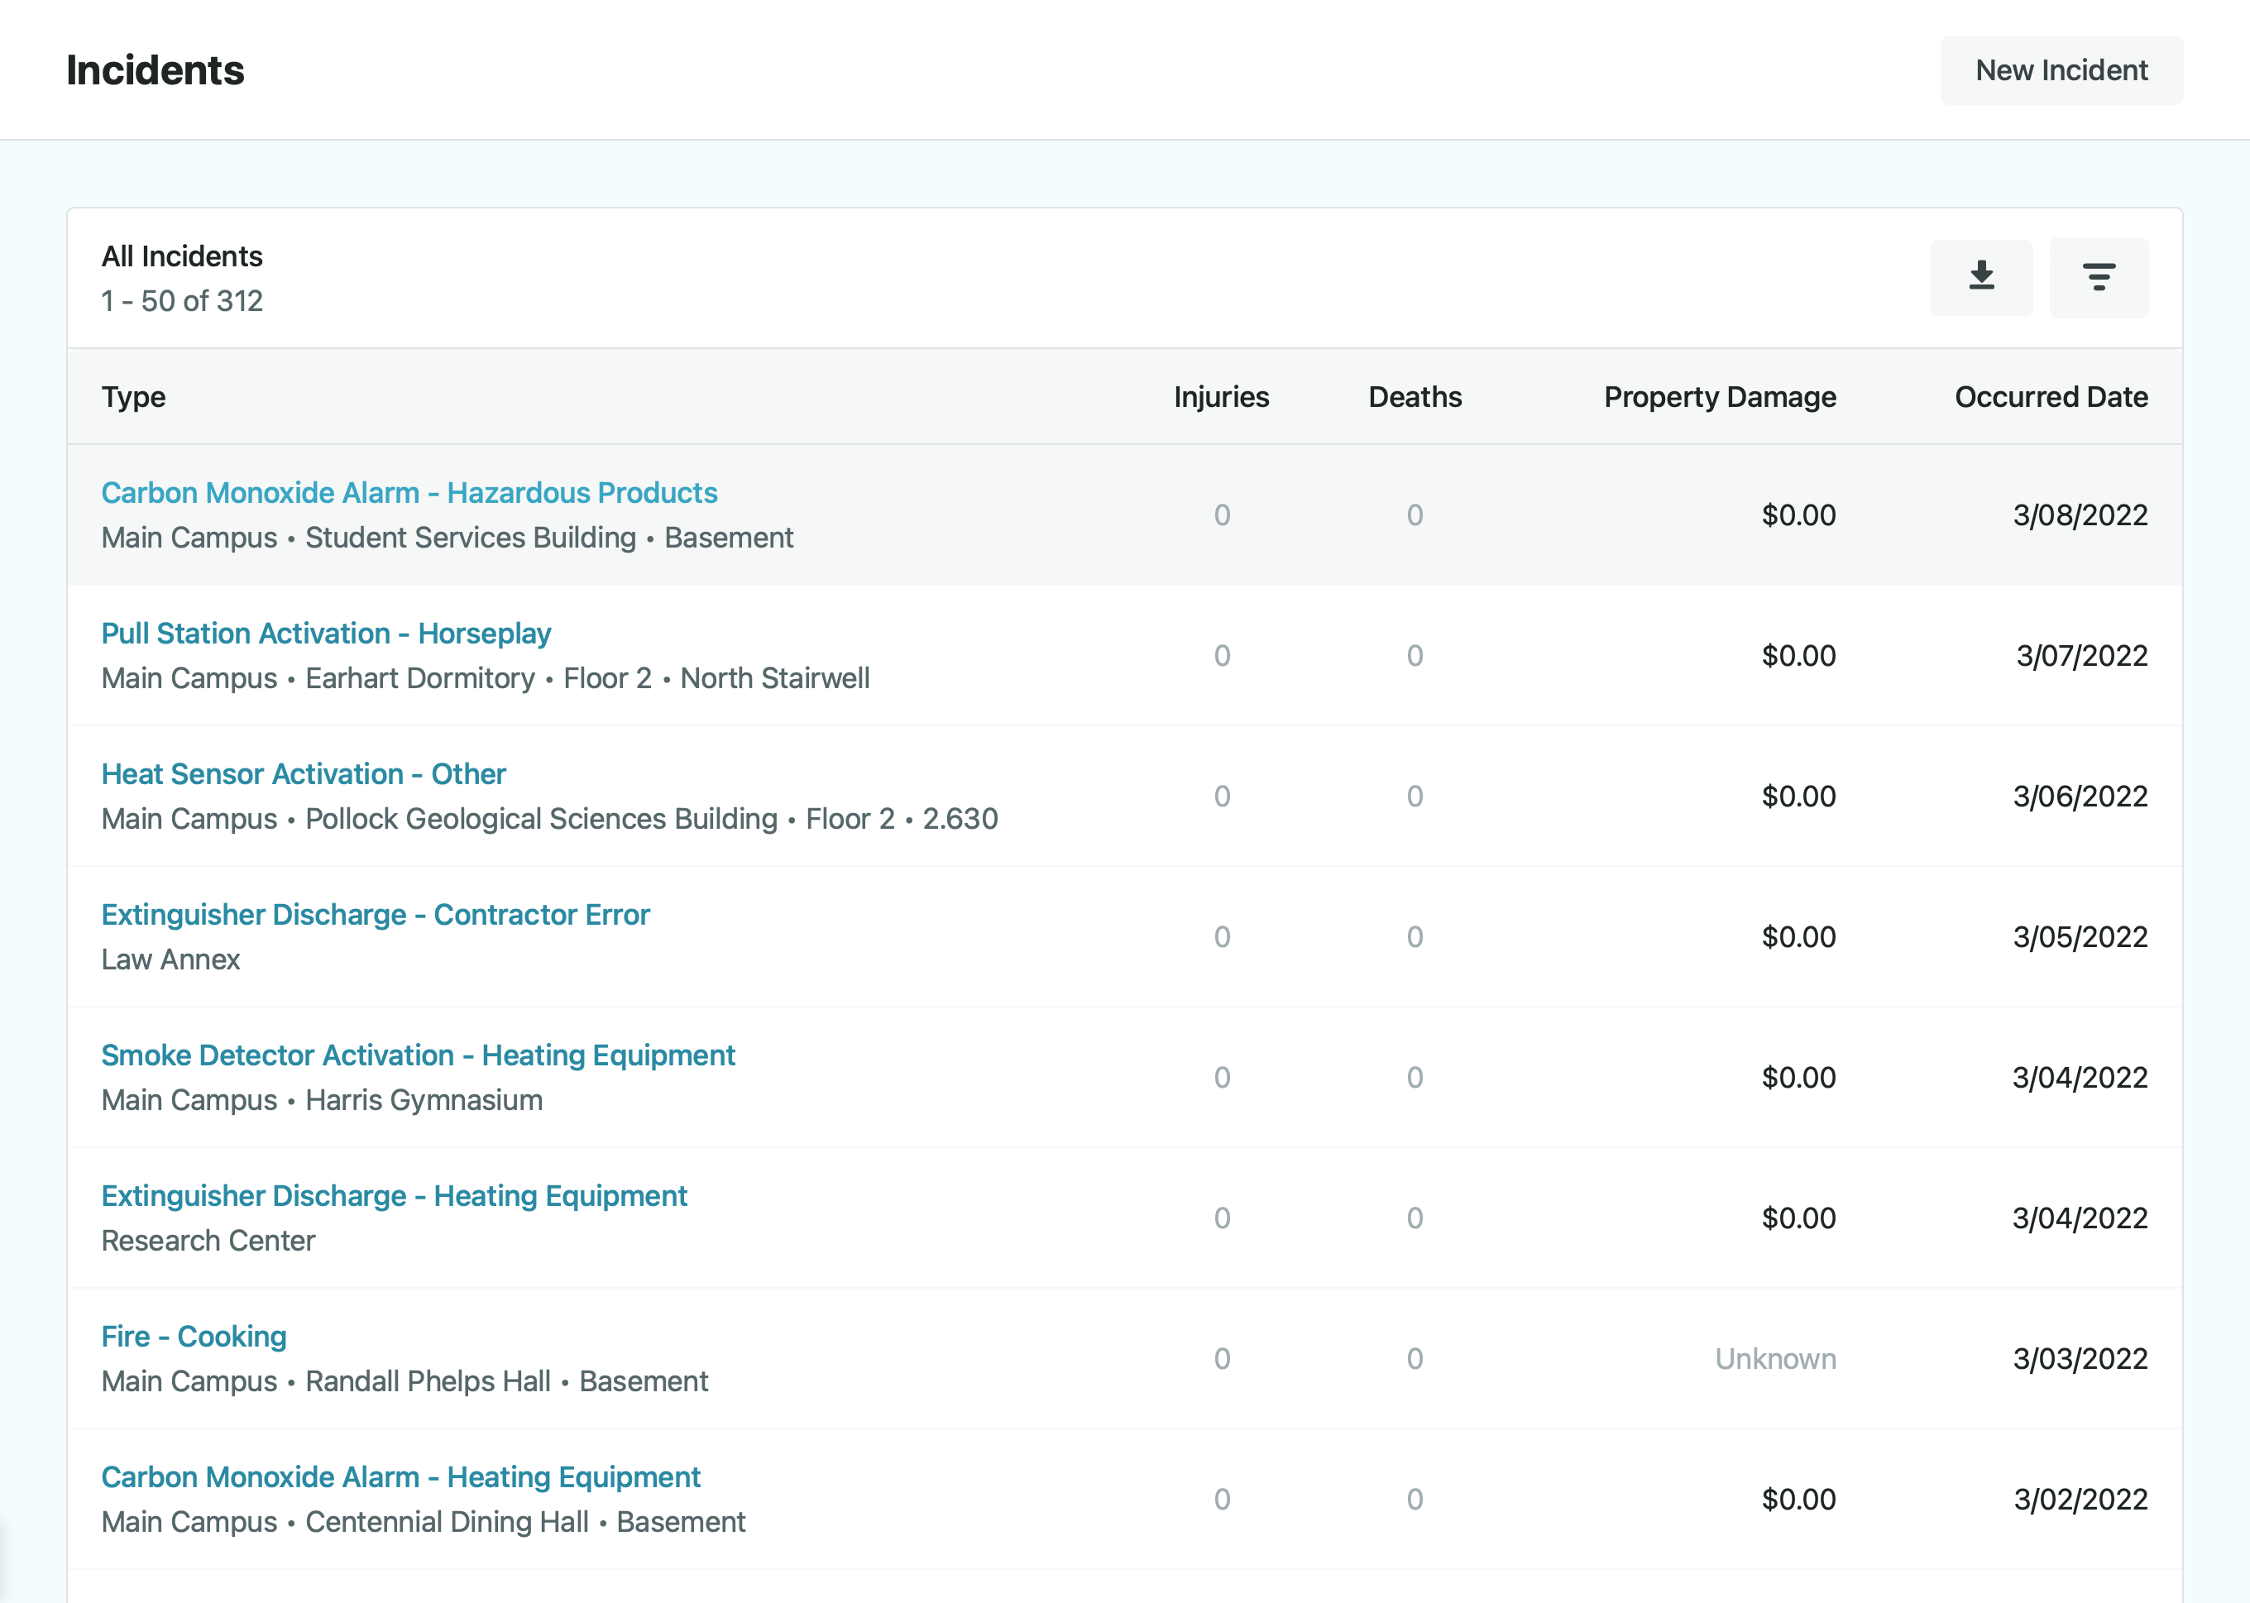
Task: Open the Carbon Monoxide Alarm - Hazardous Products incident
Action: [409, 492]
